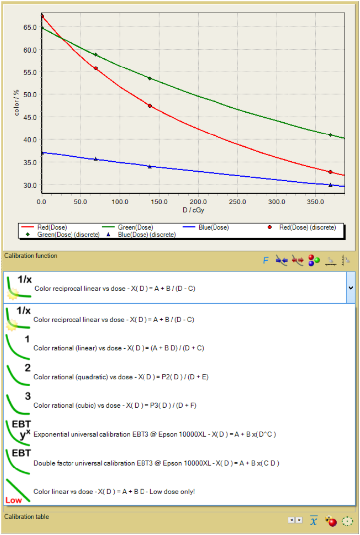Click the dotted green circle icon
Viewport: 360px width, 535px height.
pos(347,521)
